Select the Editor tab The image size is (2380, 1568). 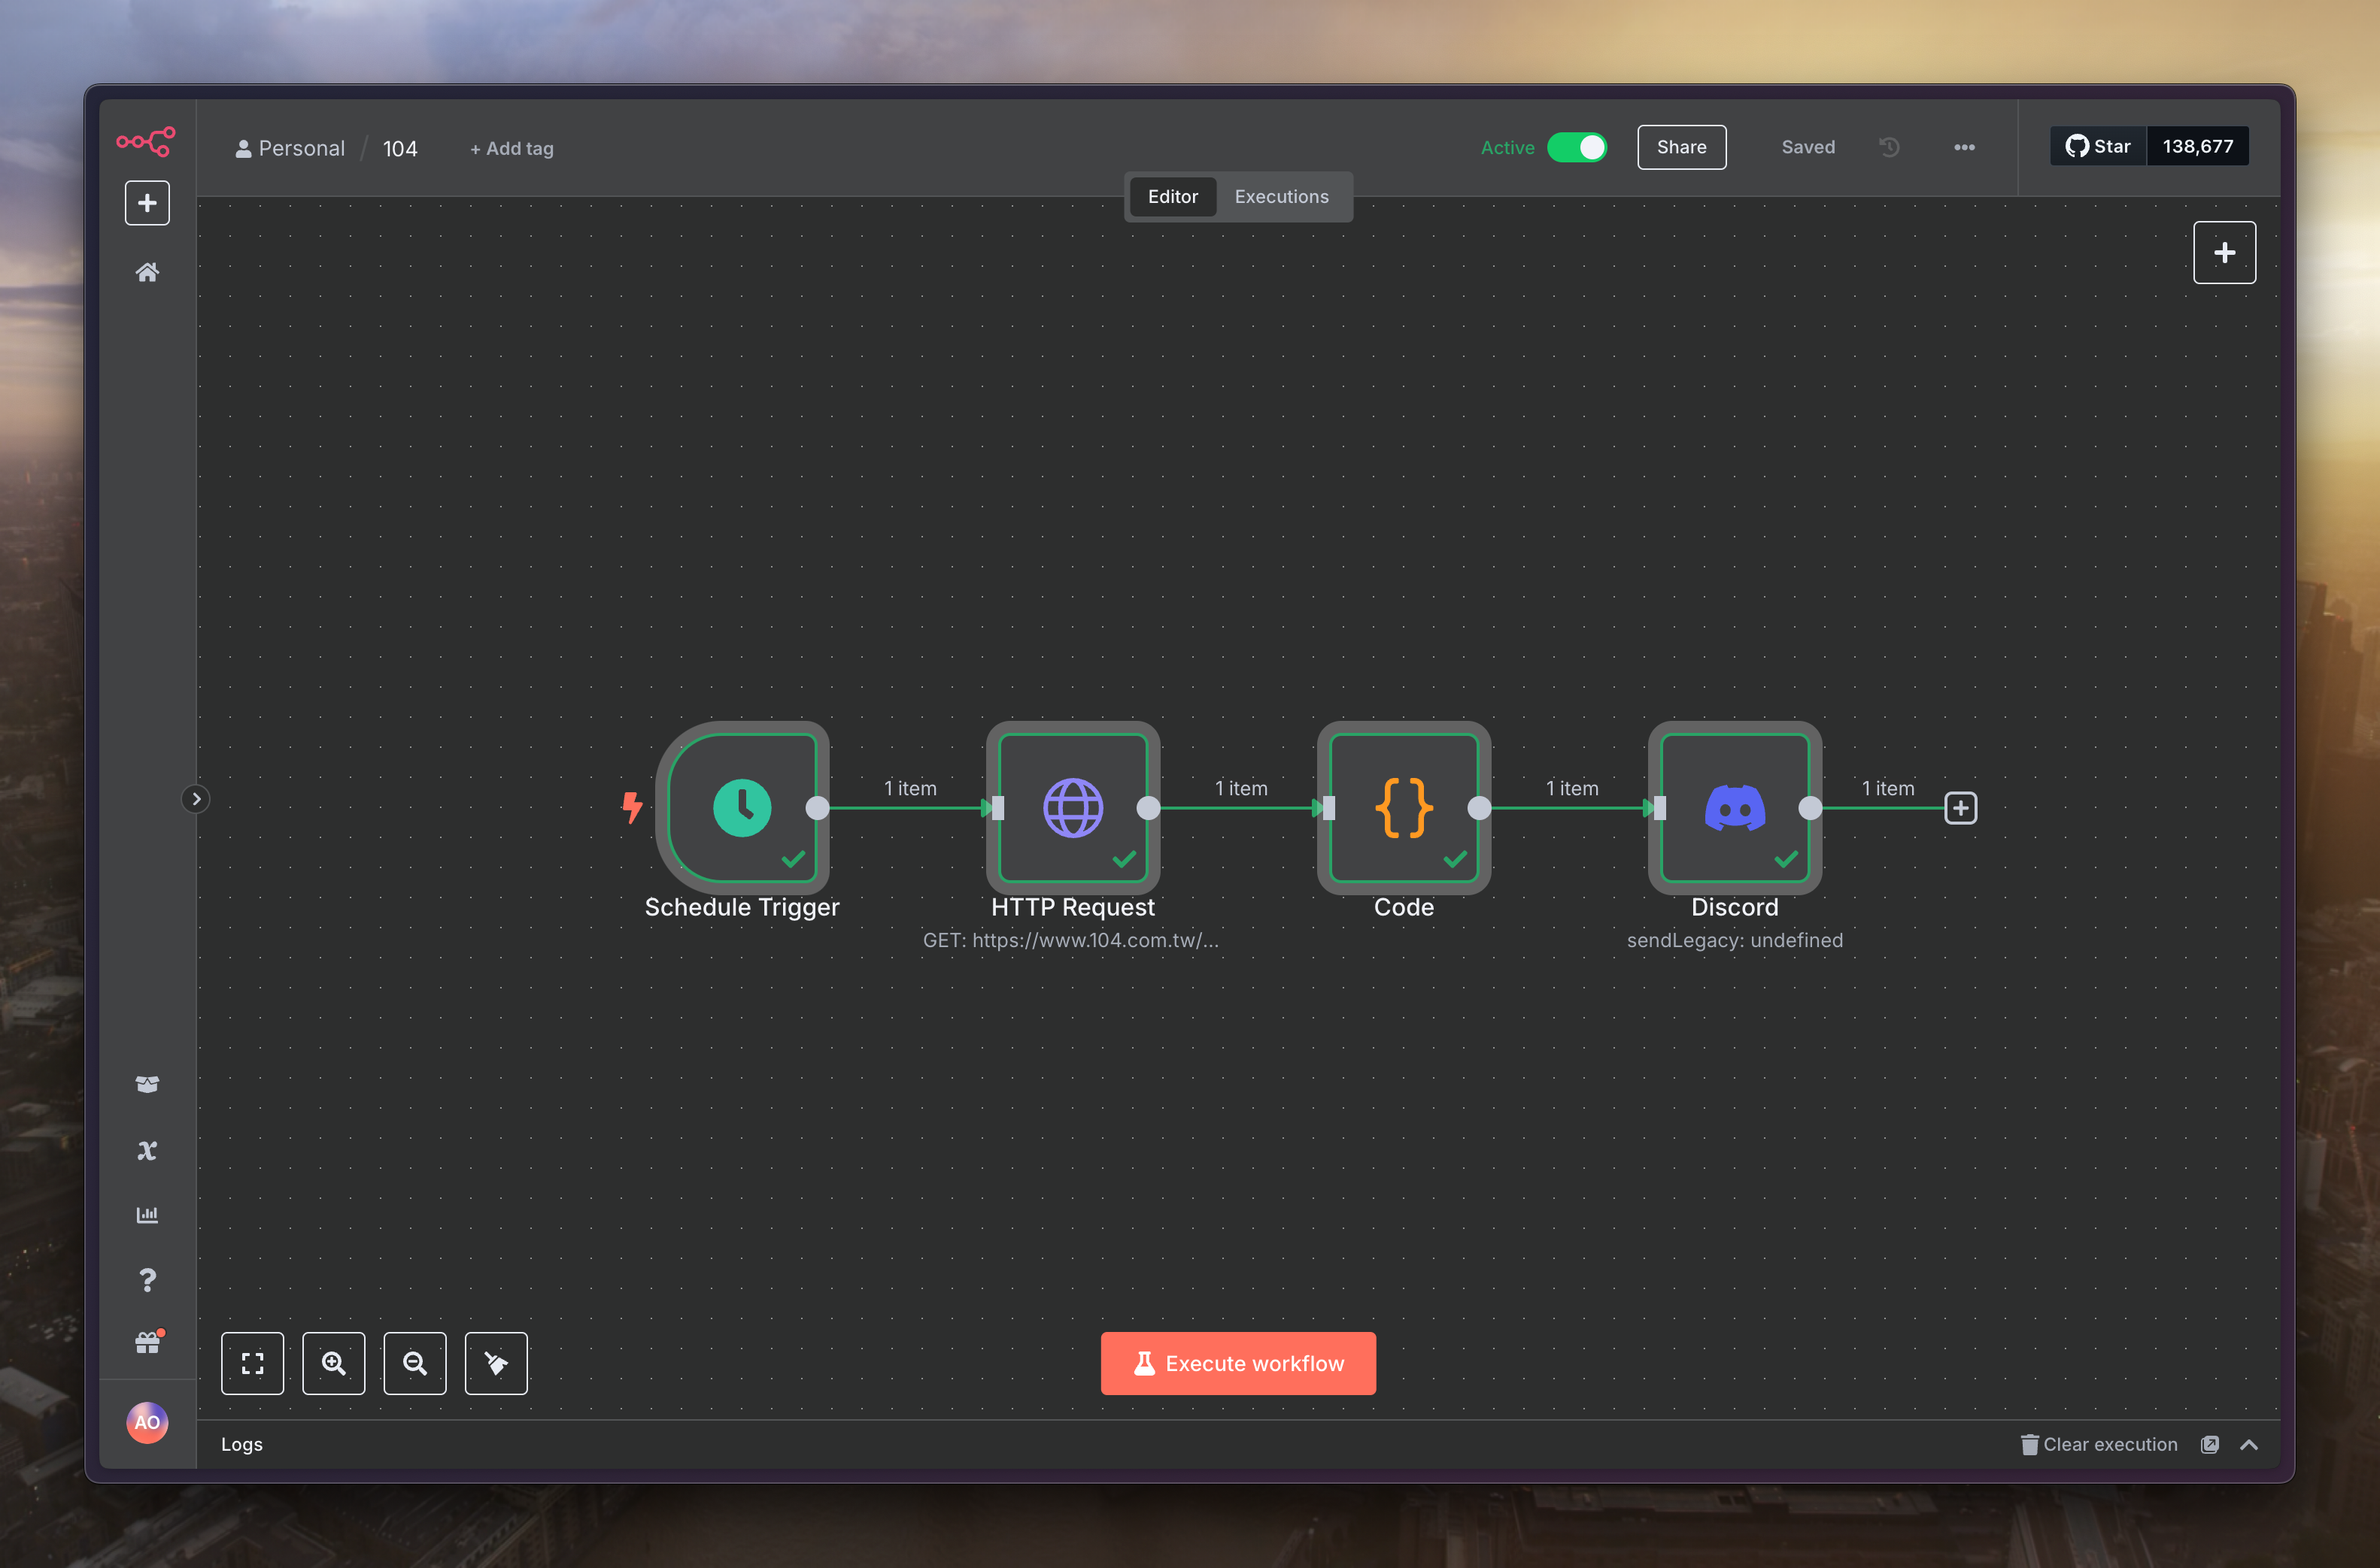point(1173,197)
